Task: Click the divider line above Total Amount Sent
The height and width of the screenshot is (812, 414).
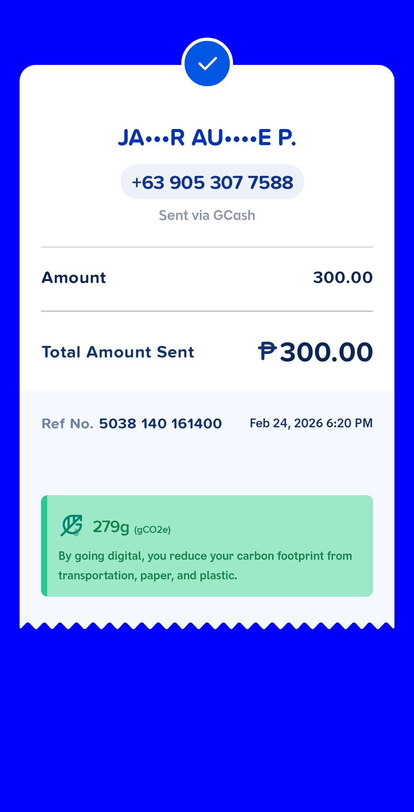Action: click(x=207, y=311)
